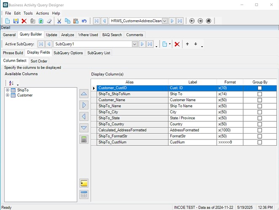The width and height of the screenshot is (279, 210).
Task: Click the New document toolbar icon
Action: [8, 21]
